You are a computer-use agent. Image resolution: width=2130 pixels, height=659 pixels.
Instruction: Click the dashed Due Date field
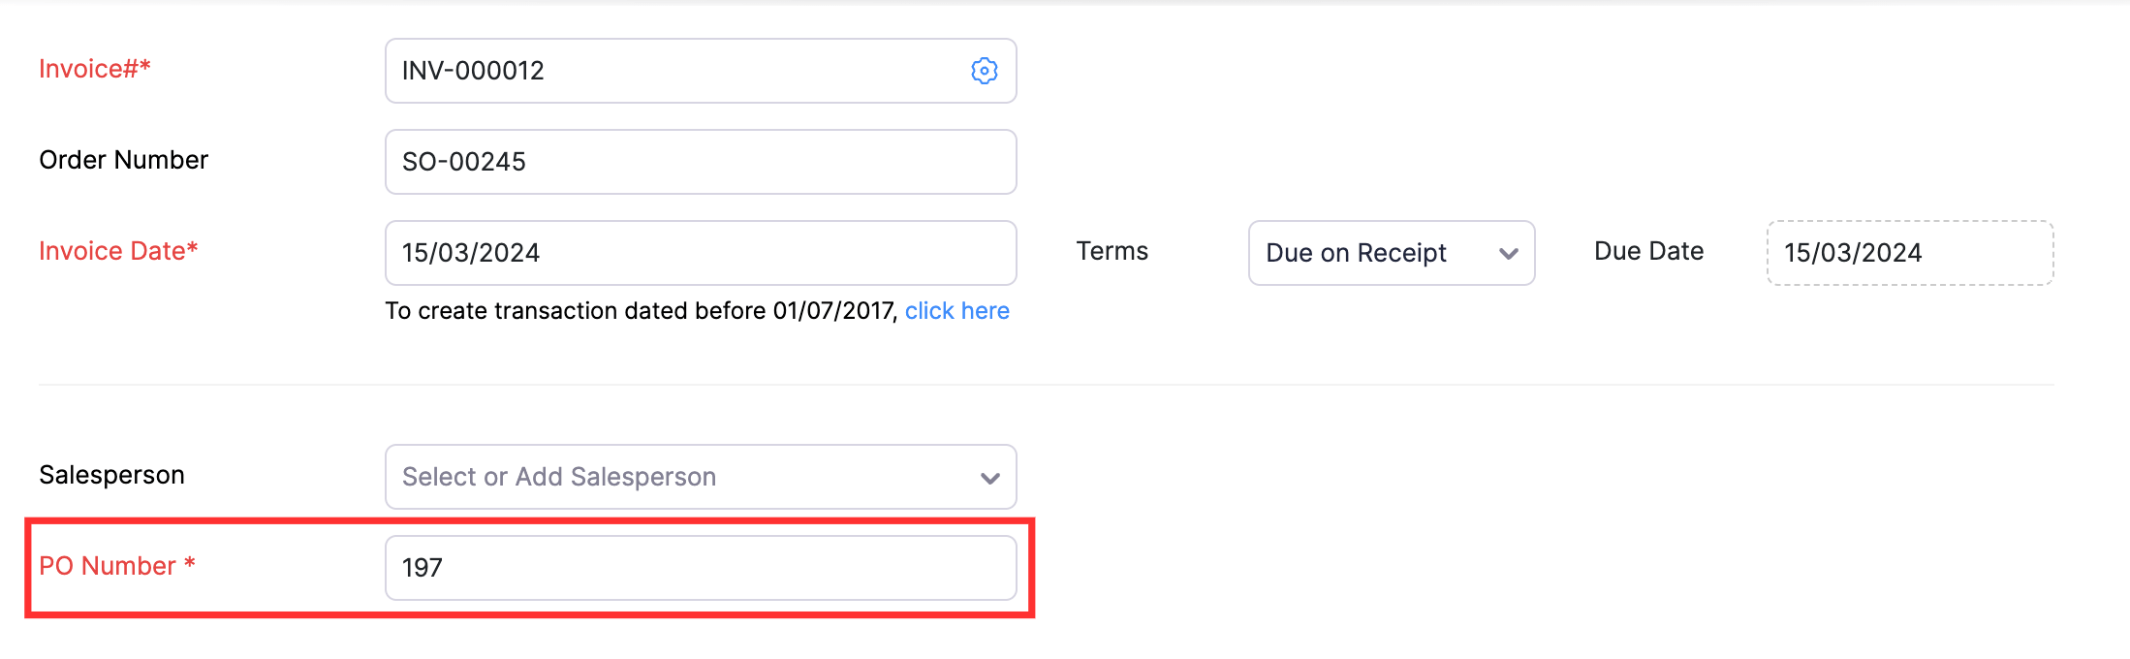(x=1910, y=253)
